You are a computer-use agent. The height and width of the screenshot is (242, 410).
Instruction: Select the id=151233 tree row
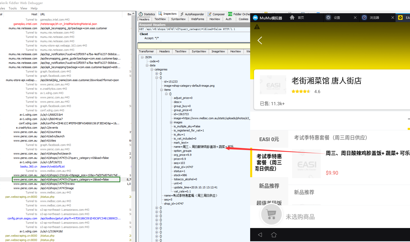pos(171,82)
